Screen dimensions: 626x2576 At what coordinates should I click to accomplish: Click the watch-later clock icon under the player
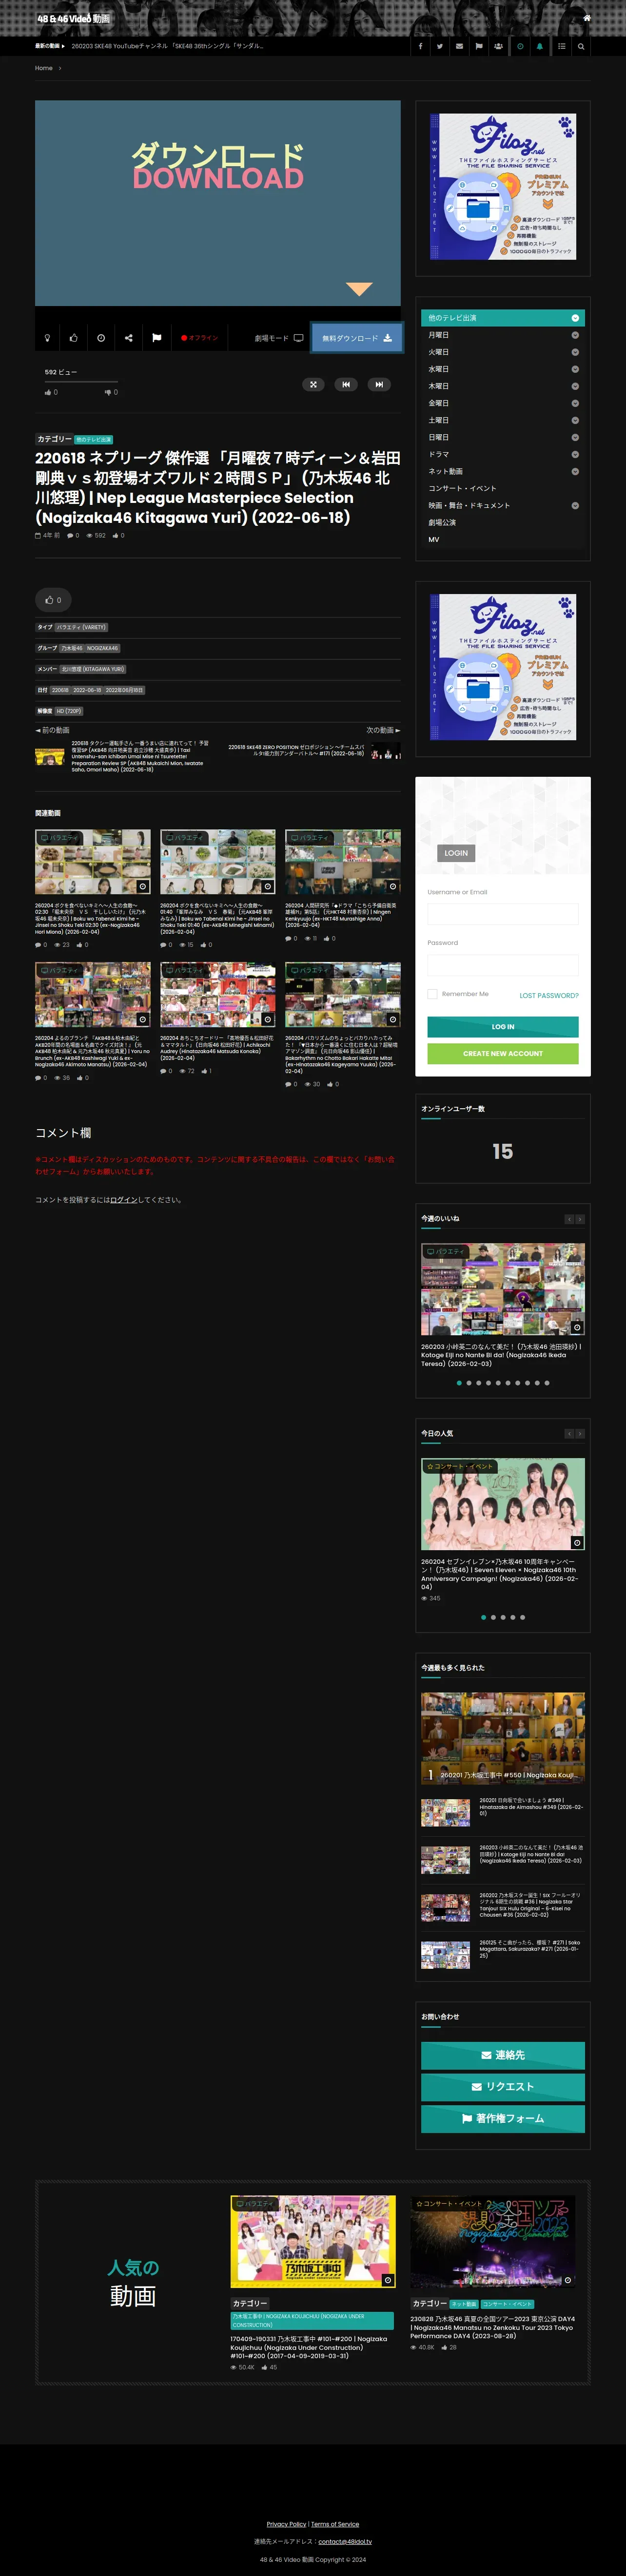[101, 338]
